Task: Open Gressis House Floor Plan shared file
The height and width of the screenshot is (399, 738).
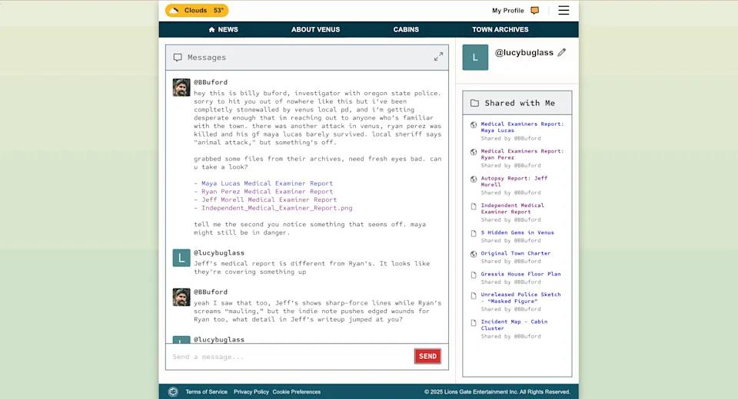Action: pyautogui.click(x=520, y=274)
